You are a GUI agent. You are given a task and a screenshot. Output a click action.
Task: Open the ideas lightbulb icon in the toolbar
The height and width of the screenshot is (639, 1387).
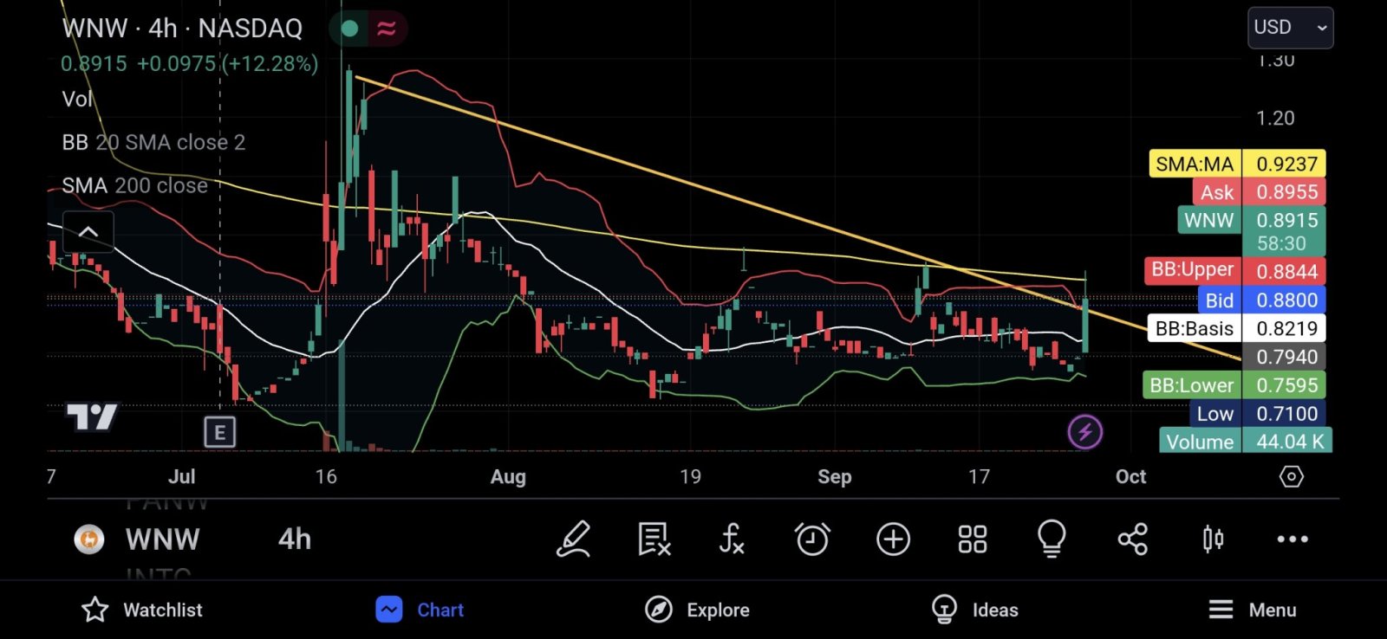click(x=1052, y=539)
